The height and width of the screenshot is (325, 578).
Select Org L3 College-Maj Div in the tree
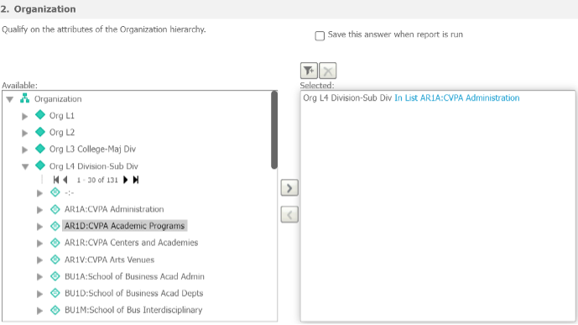(92, 149)
